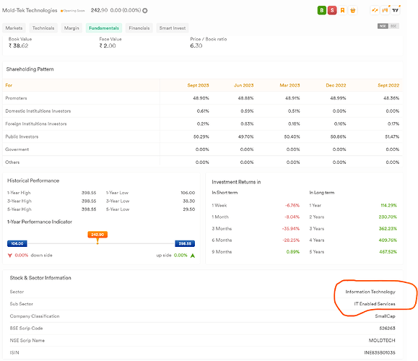Screen dimensions: 418x361
Task: Click the red down side arrow
Action: click(x=10, y=256)
